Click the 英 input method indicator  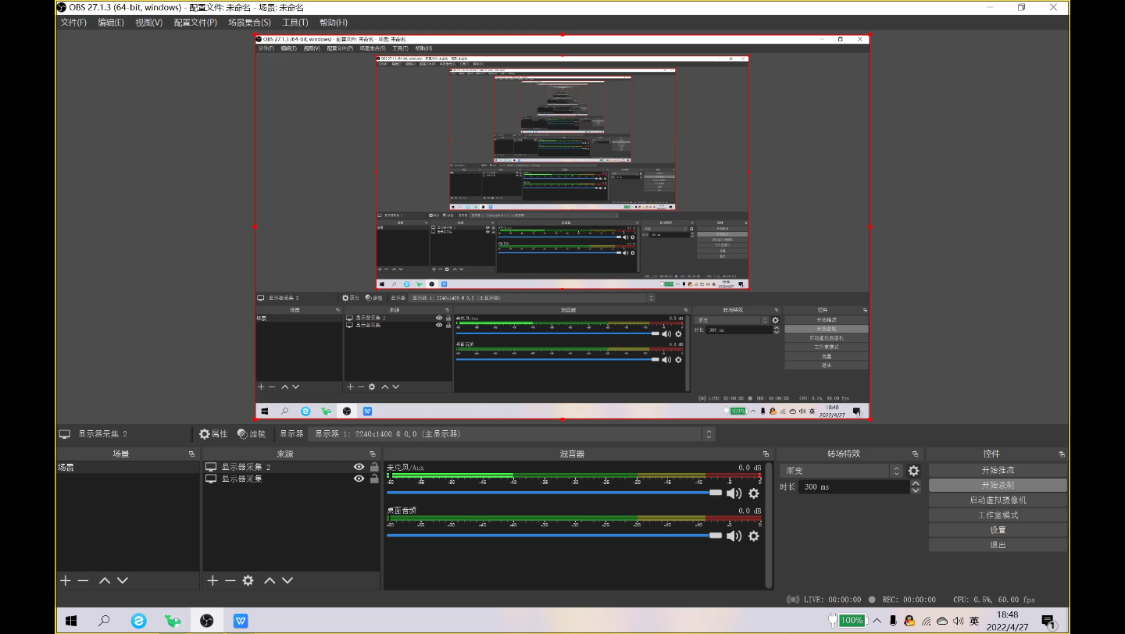(x=974, y=622)
